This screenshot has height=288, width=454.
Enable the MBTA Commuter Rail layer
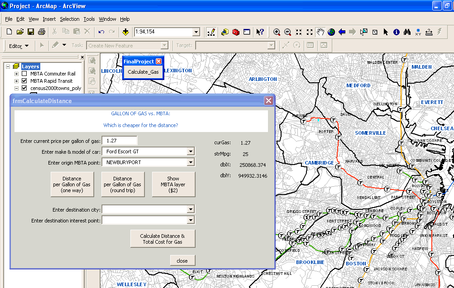point(24,74)
